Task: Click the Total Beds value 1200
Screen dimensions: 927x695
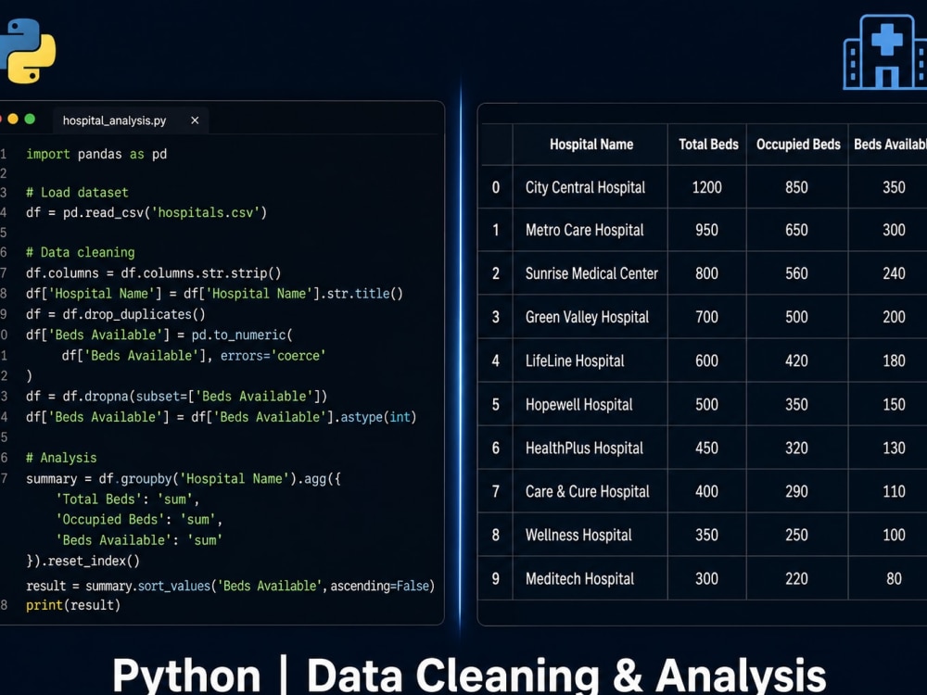Action: pos(707,187)
